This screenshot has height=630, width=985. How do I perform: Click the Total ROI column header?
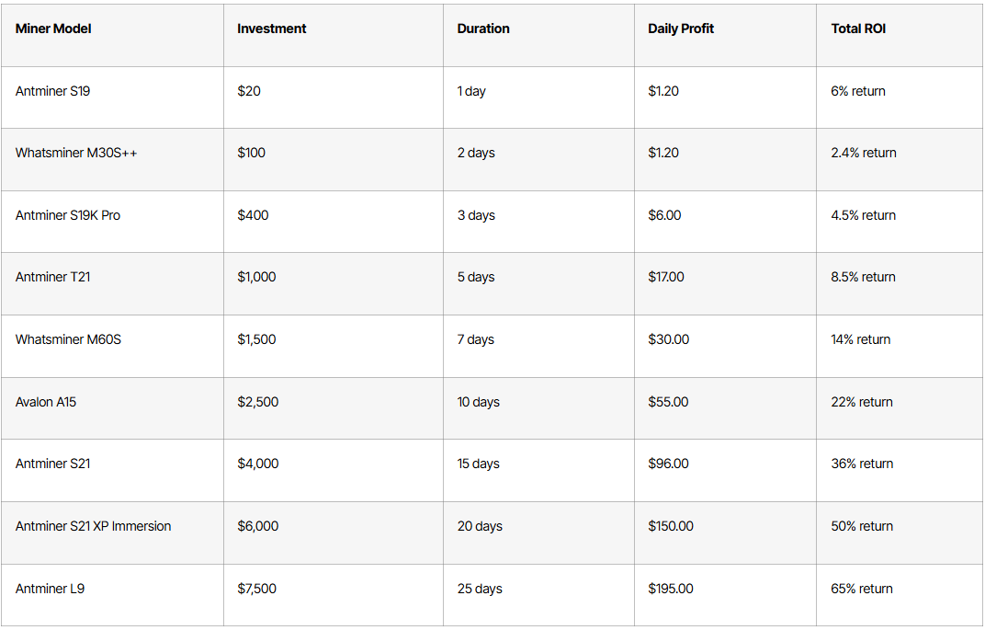tap(858, 29)
